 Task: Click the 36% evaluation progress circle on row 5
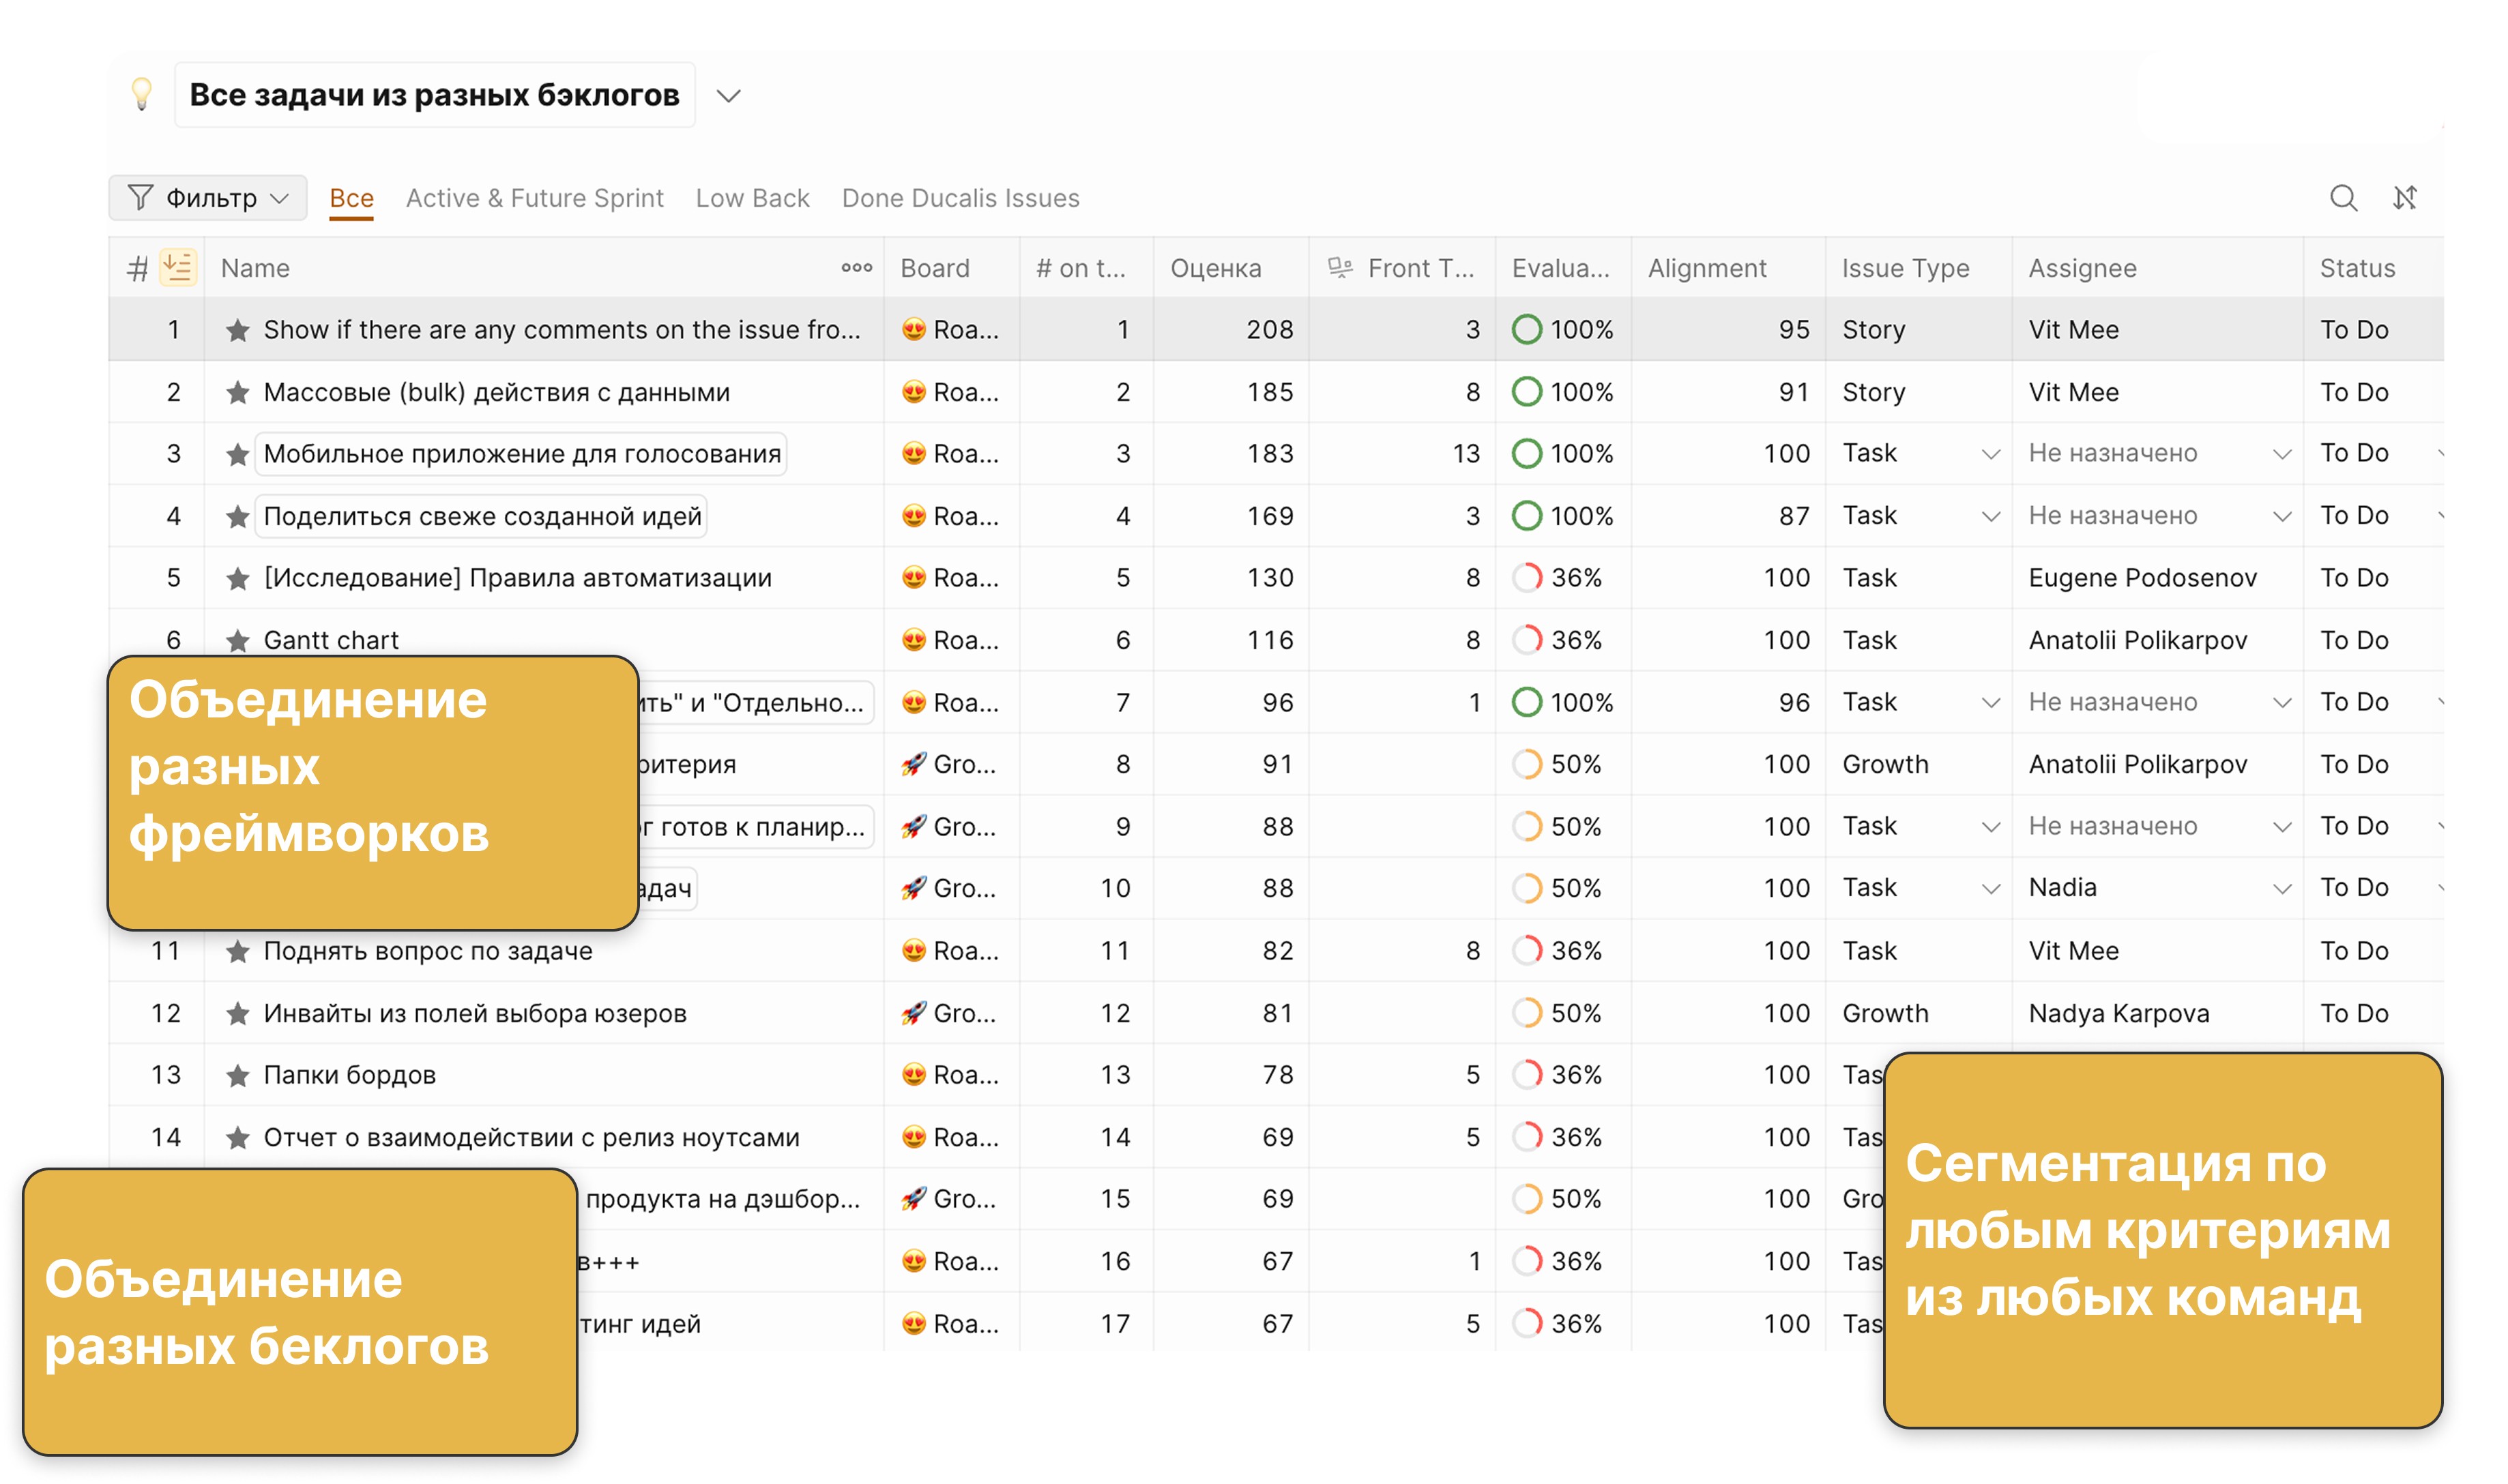pyautogui.click(x=1527, y=578)
